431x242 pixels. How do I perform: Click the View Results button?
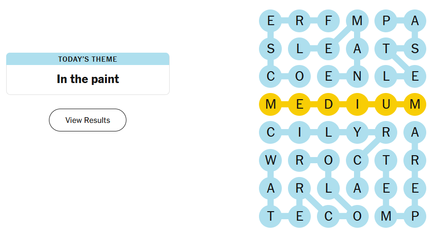87,120
